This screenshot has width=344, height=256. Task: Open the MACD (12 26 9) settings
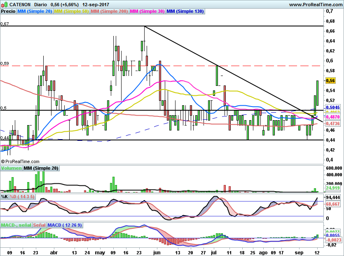tap(65, 225)
